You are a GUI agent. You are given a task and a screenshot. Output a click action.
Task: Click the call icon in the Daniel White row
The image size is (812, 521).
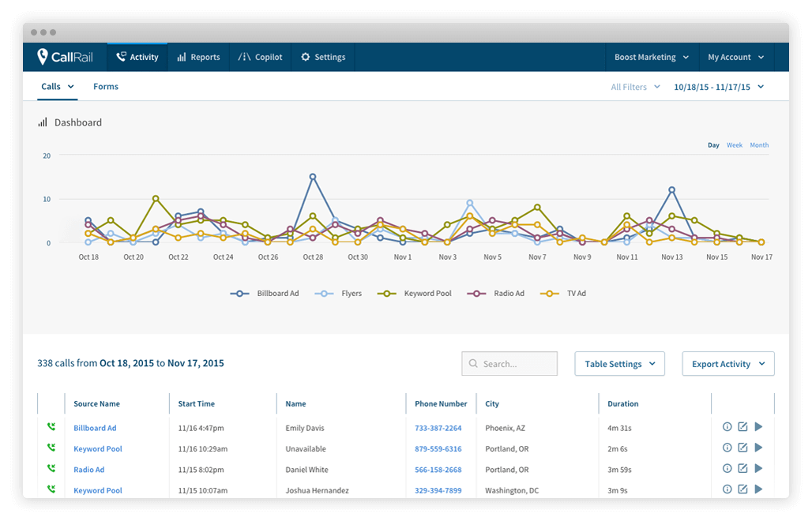click(x=51, y=468)
